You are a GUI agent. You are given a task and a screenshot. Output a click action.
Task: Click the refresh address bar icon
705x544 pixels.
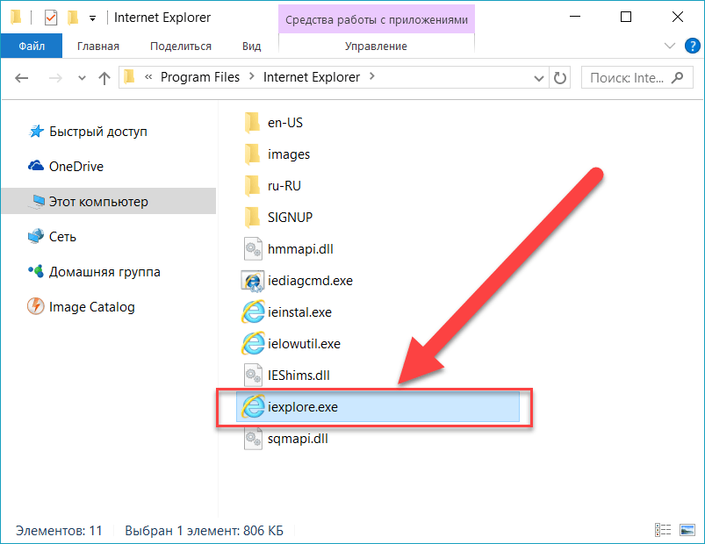click(560, 78)
